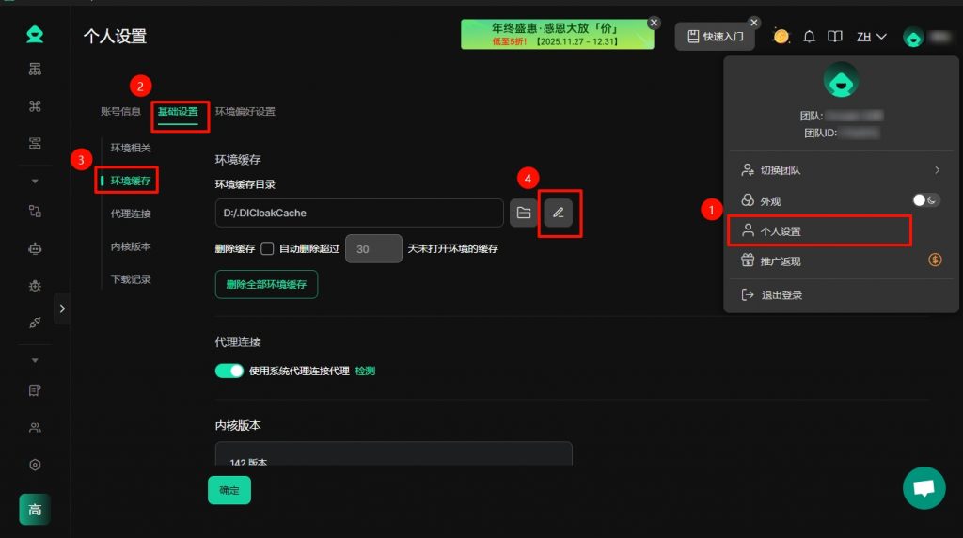Expand the collapsed left sidebar arrow

[62, 308]
